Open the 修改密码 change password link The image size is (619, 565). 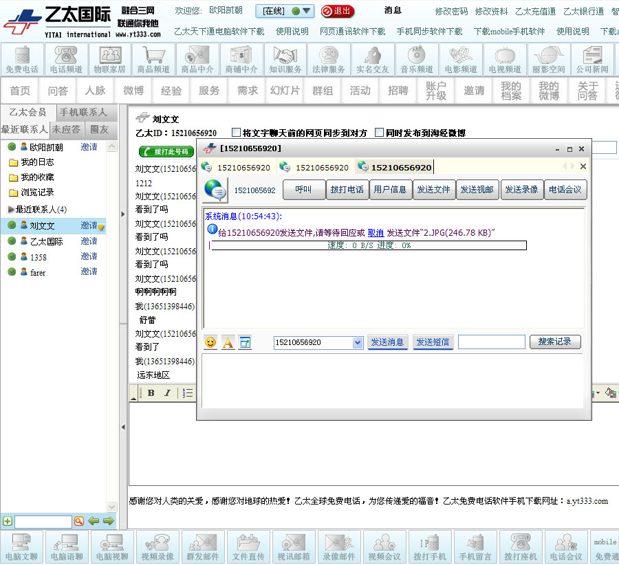click(451, 12)
